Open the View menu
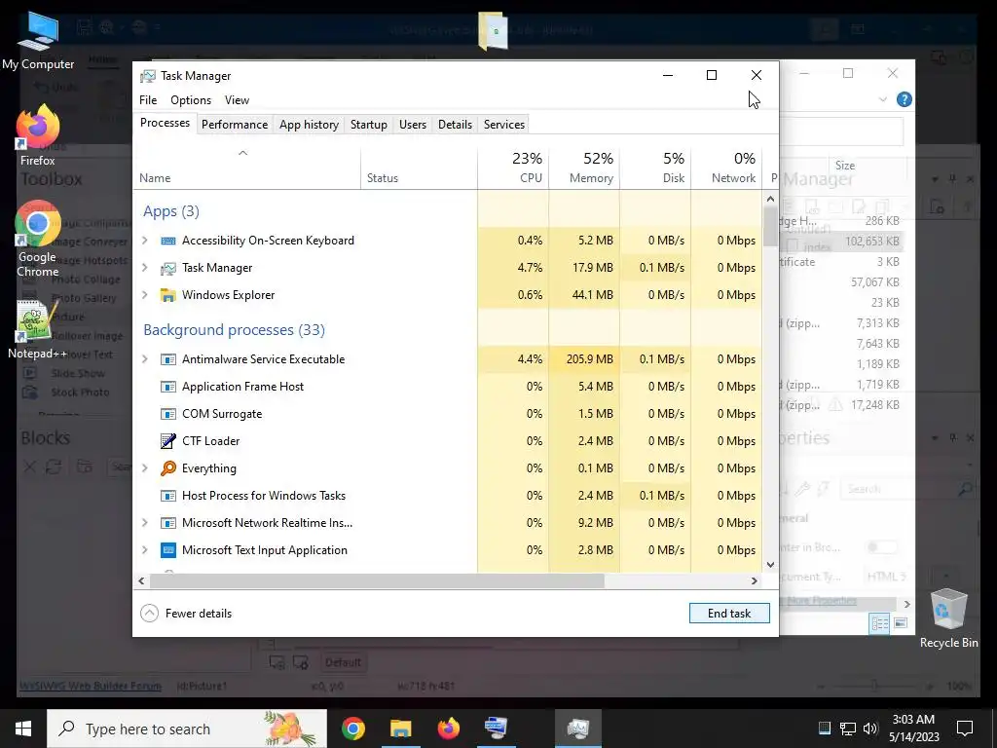 tap(237, 100)
